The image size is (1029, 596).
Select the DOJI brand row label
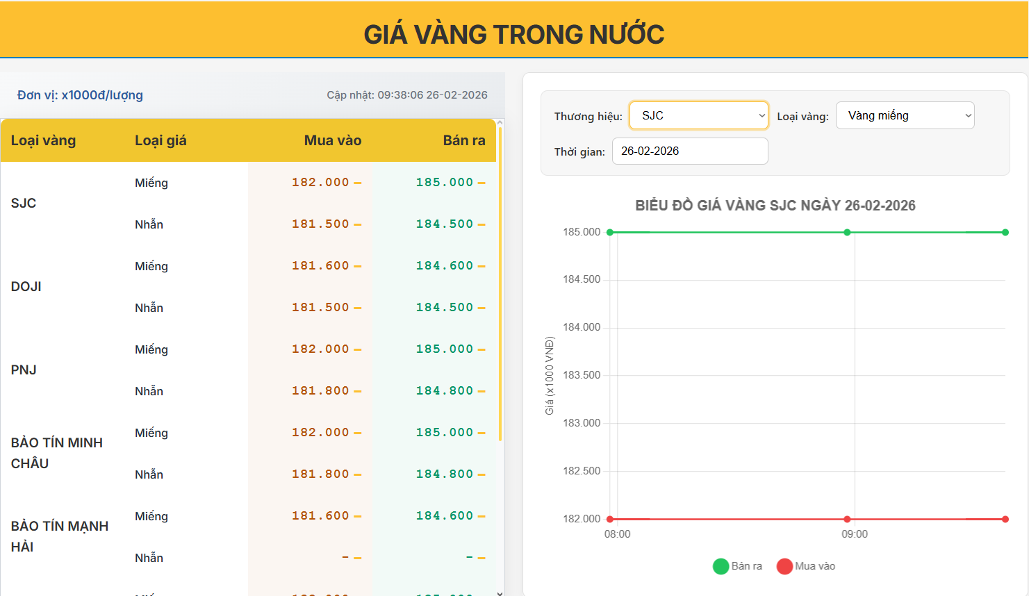coord(26,286)
